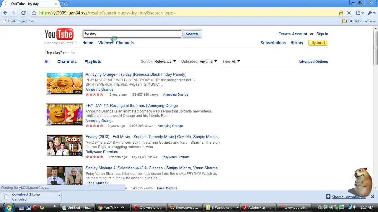
Task: Open Sanjay Mishara SalesMan Classes title link
Action: click(x=151, y=168)
